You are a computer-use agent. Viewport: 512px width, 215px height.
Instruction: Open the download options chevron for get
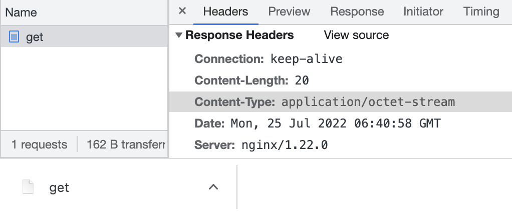point(213,187)
